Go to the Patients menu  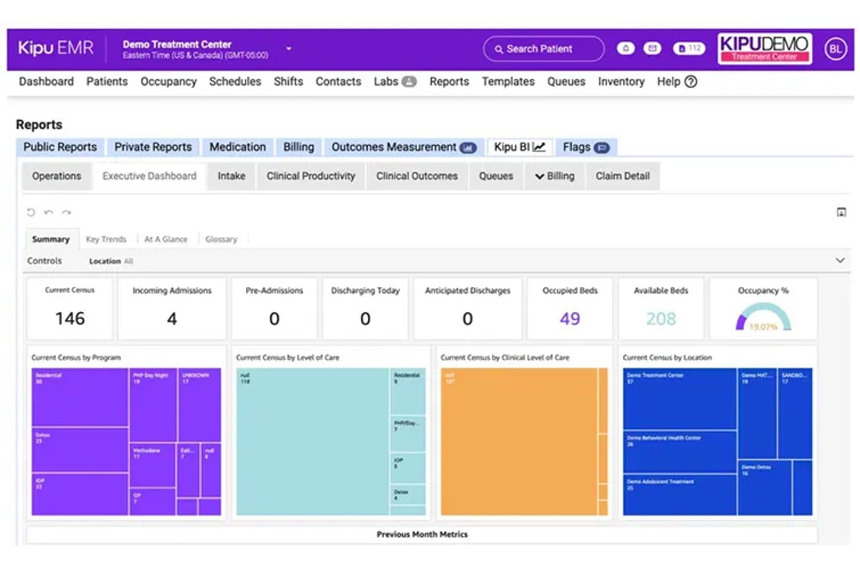click(x=107, y=82)
